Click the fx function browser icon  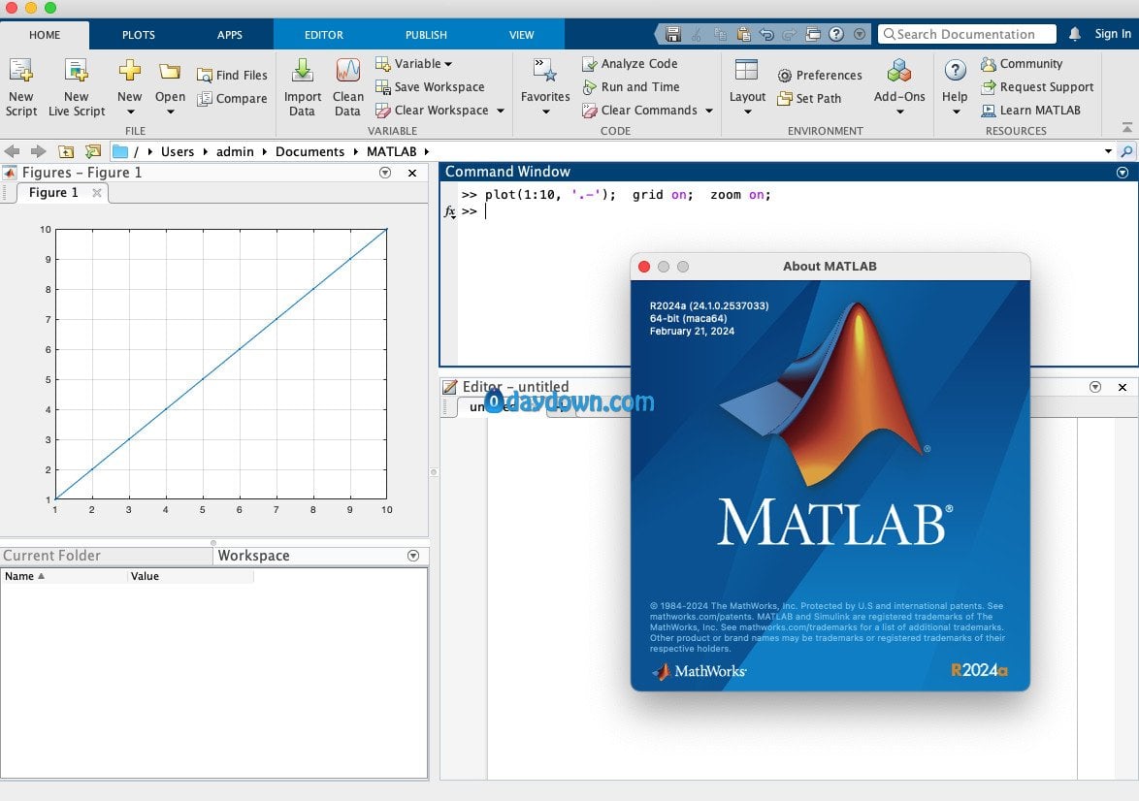click(x=449, y=211)
